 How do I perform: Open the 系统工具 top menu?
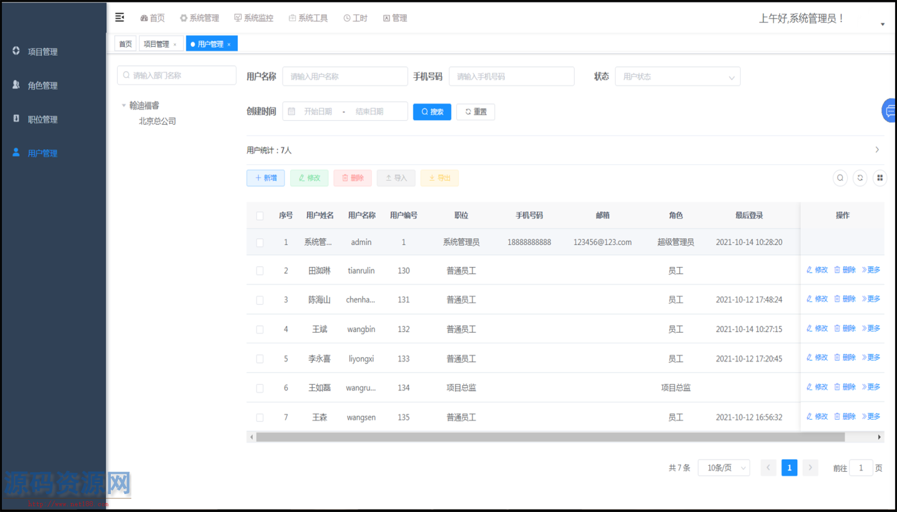[x=308, y=18]
